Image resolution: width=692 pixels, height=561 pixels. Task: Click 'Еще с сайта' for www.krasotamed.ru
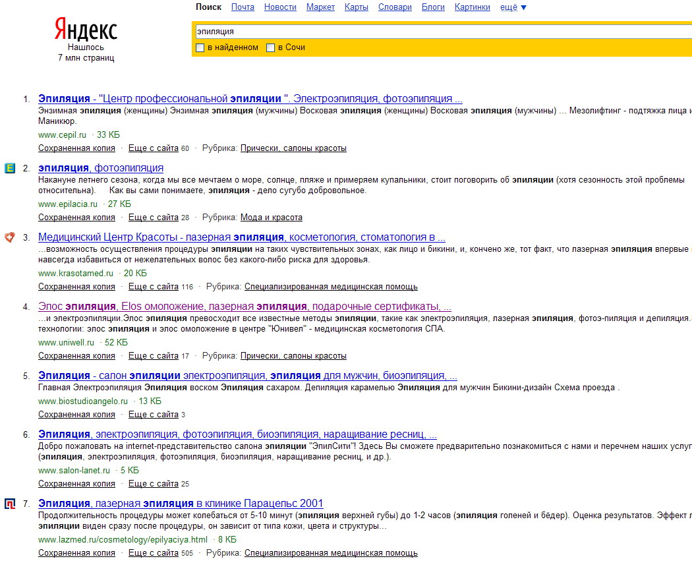[153, 287]
